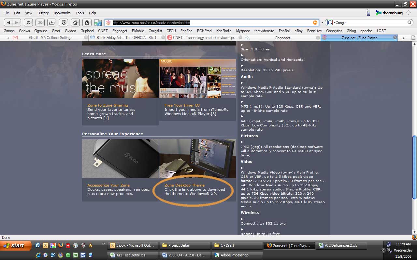Open the Tools menu
Screen dimensions: 417x260
(x=80, y=13)
